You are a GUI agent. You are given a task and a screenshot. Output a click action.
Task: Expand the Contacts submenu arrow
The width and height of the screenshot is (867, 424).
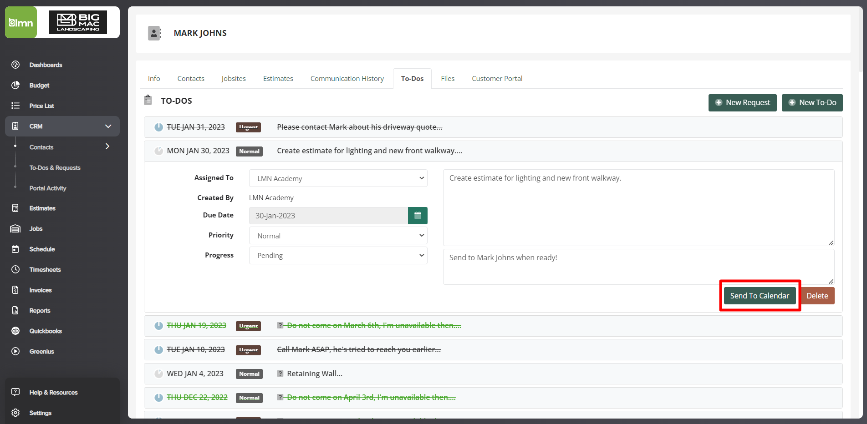pyautogui.click(x=107, y=146)
